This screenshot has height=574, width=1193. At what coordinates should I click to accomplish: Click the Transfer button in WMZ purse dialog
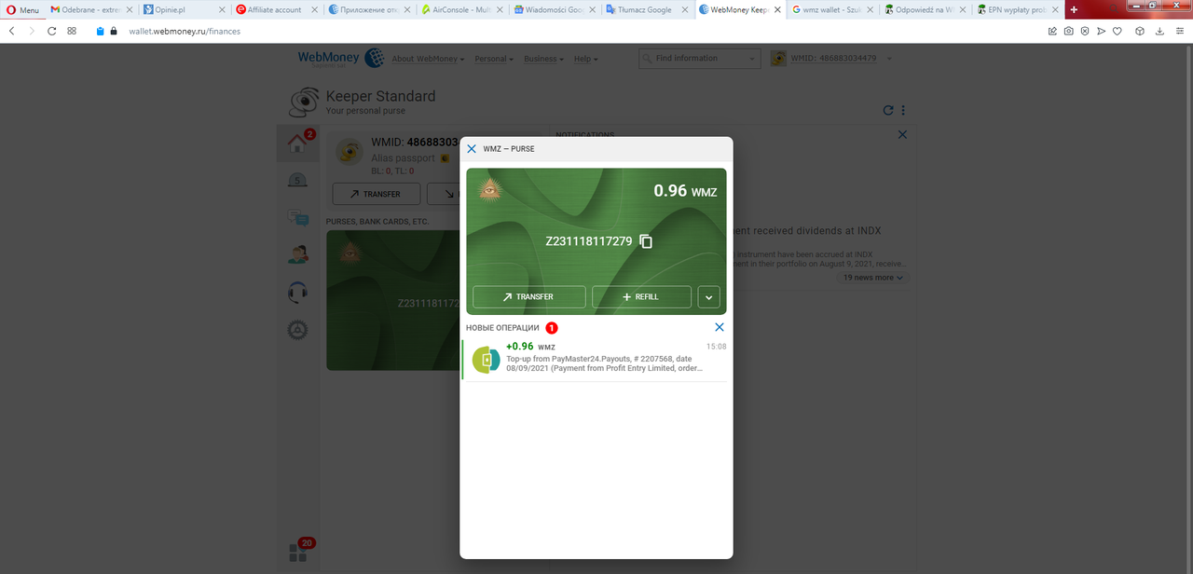pyautogui.click(x=528, y=296)
